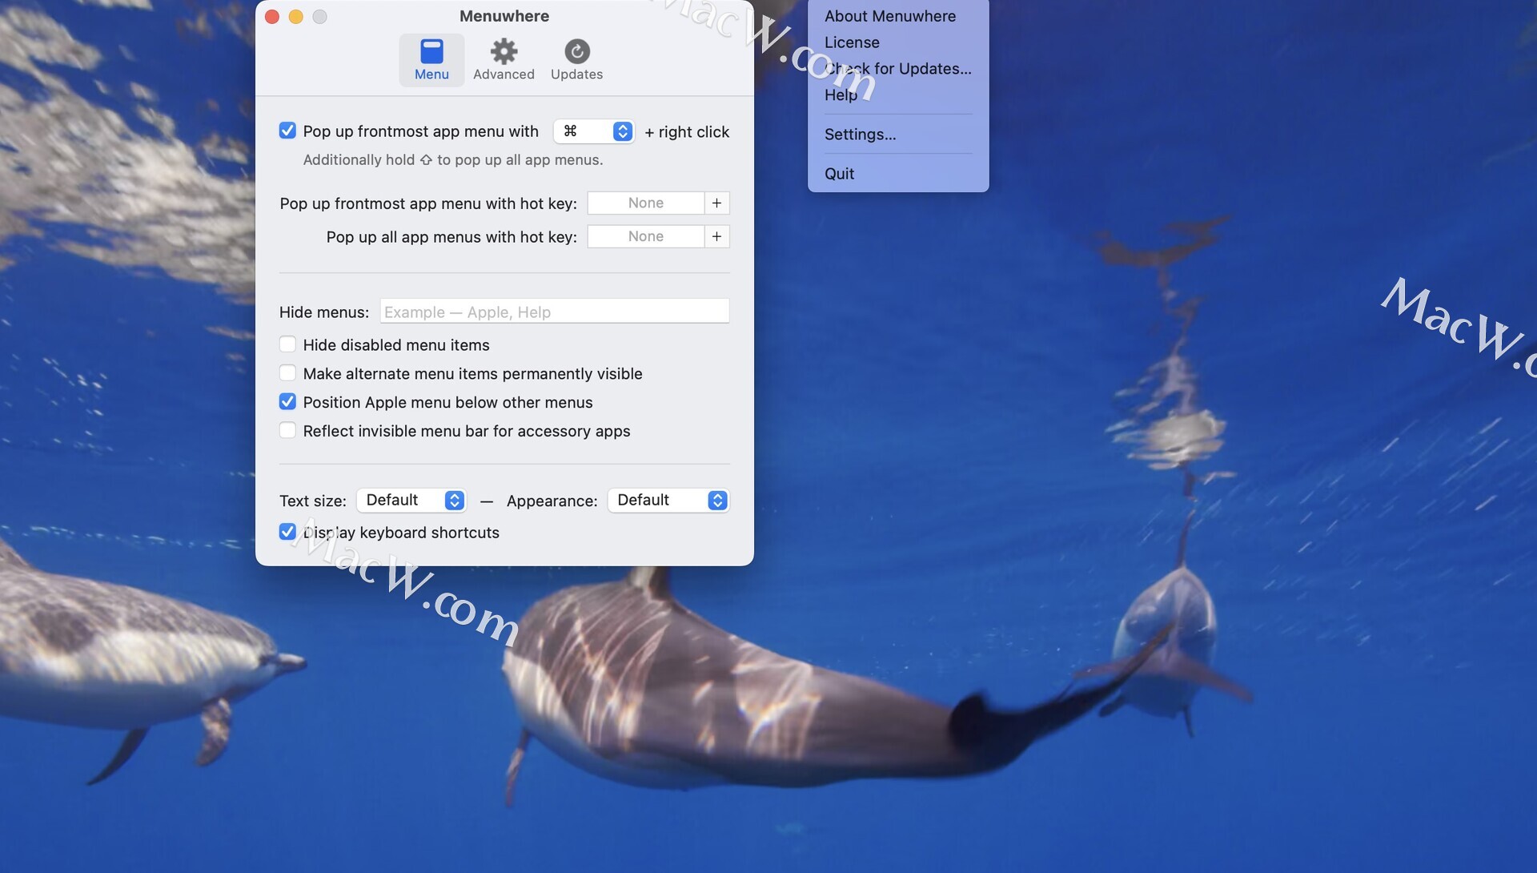Image resolution: width=1537 pixels, height=873 pixels.
Task: Switch to the Advanced tab
Action: coord(504,60)
